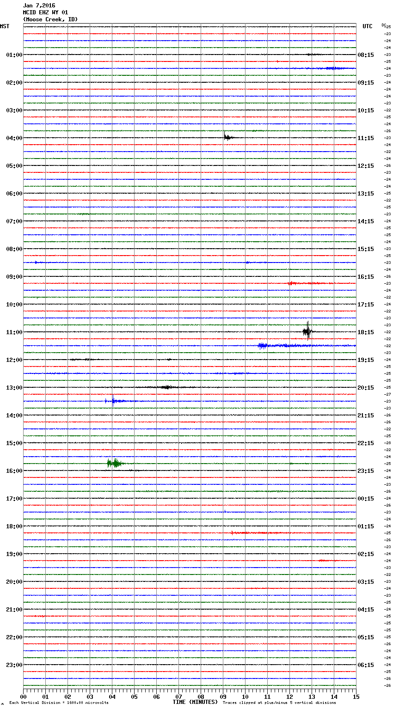393x709 pixels.
Task: Select the 07:00 MST time label
Action: coord(14,221)
